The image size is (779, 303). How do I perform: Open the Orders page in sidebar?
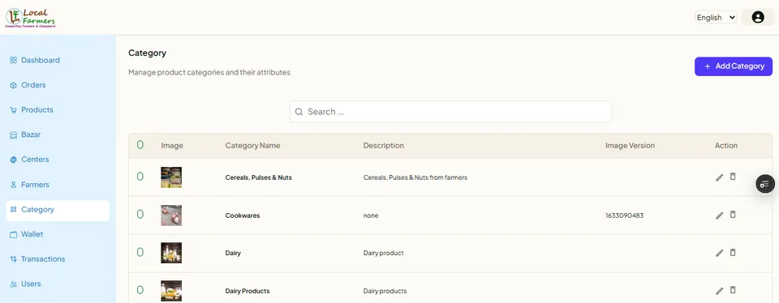click(x=33, y=85)
